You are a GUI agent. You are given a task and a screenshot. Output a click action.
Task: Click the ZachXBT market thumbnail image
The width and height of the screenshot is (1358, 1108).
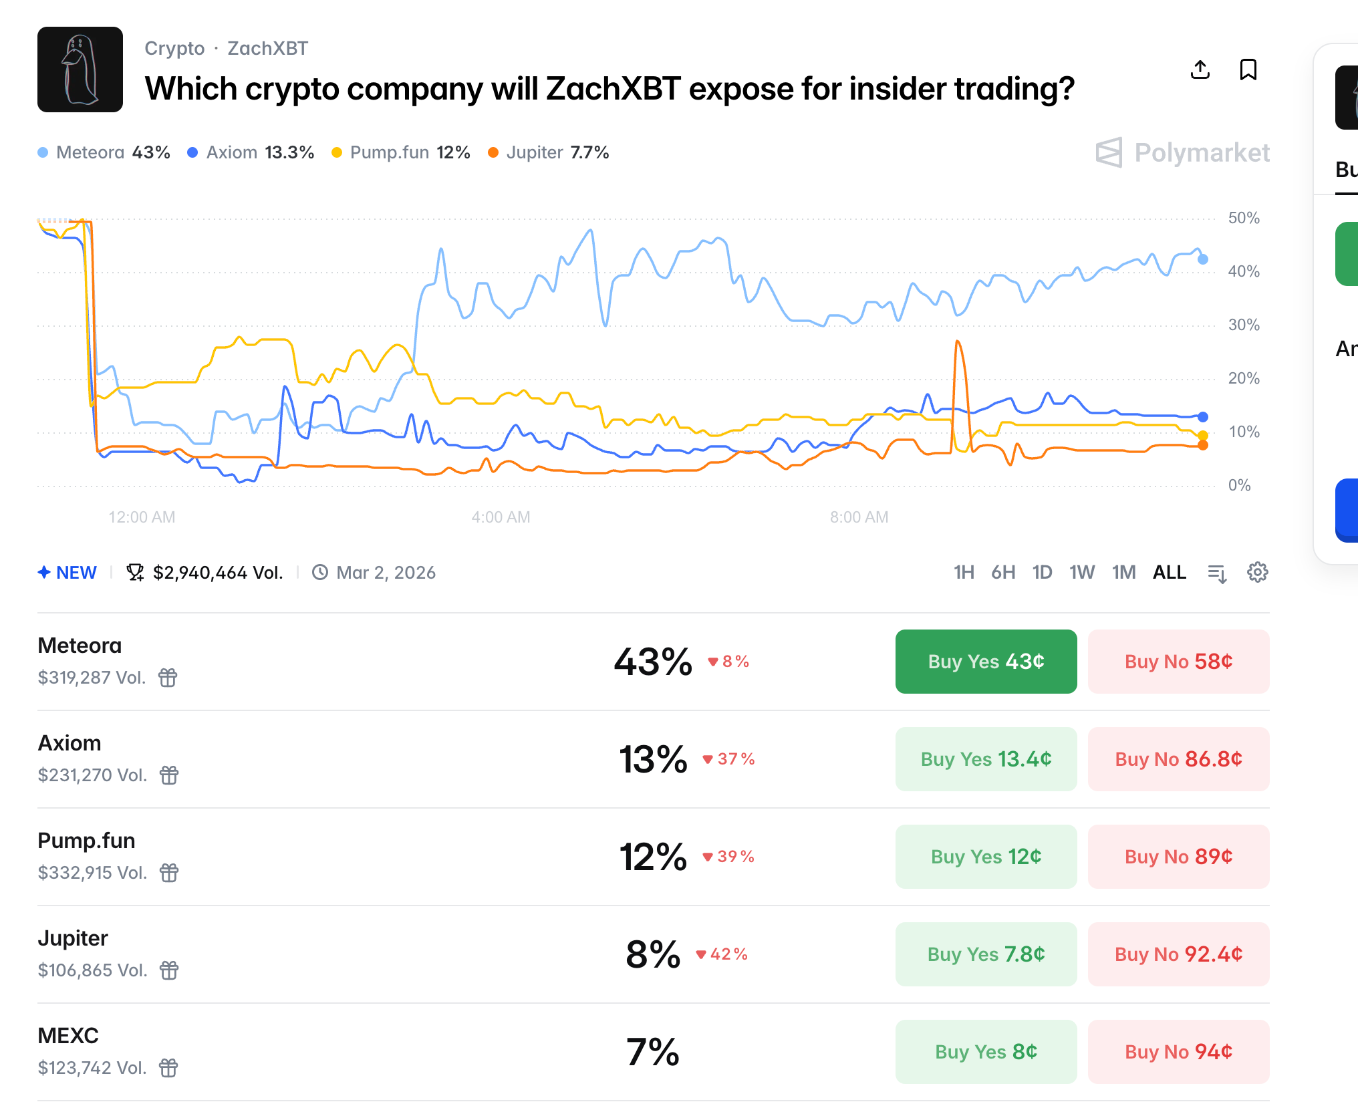tap(80, 70)
